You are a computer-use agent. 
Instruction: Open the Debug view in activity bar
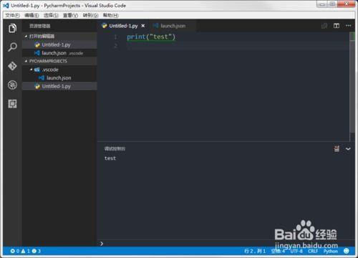click(12, 85)
